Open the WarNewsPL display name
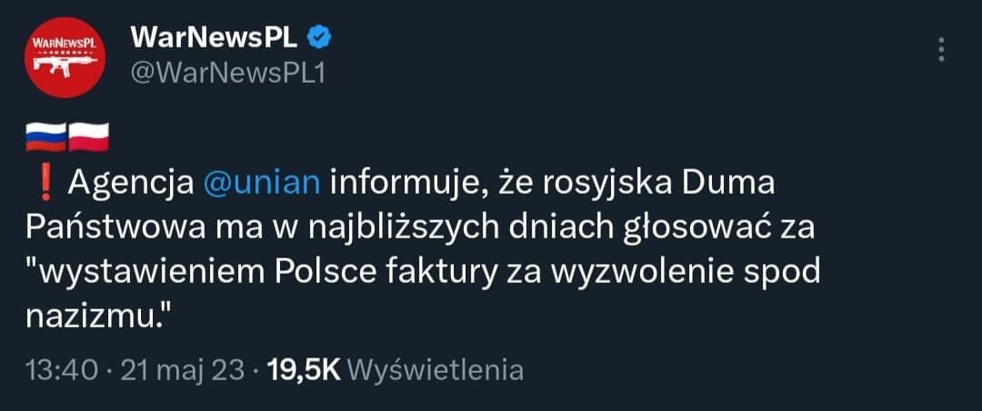The height and width of the screenshot is (411, 982). point(216,37)
